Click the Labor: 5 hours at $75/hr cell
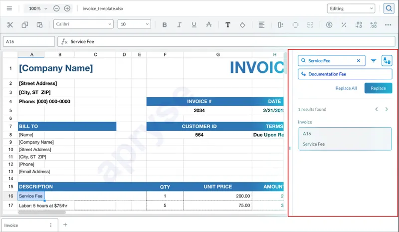Viewport: 399px width, 232px height. 43,206
